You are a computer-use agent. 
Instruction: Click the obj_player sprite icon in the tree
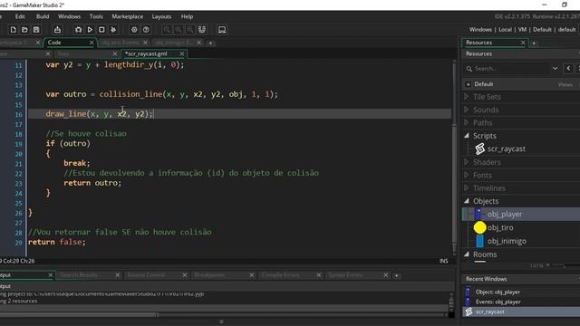(x=478, y=214)
